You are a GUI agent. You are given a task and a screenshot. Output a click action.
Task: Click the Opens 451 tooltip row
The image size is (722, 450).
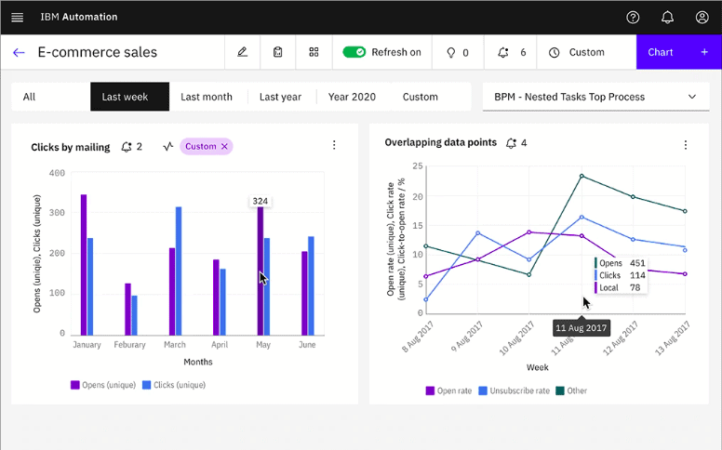[621, 263]
